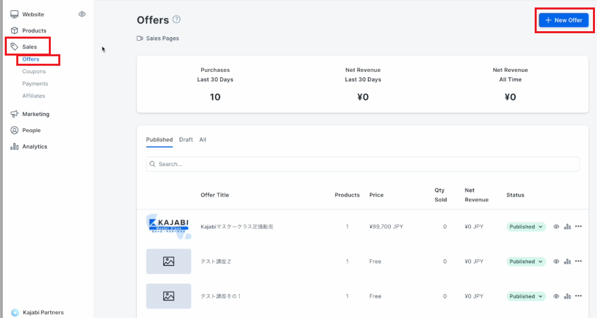
Task: Open the Sales Pages link
Action: click(x=163, y=39)
